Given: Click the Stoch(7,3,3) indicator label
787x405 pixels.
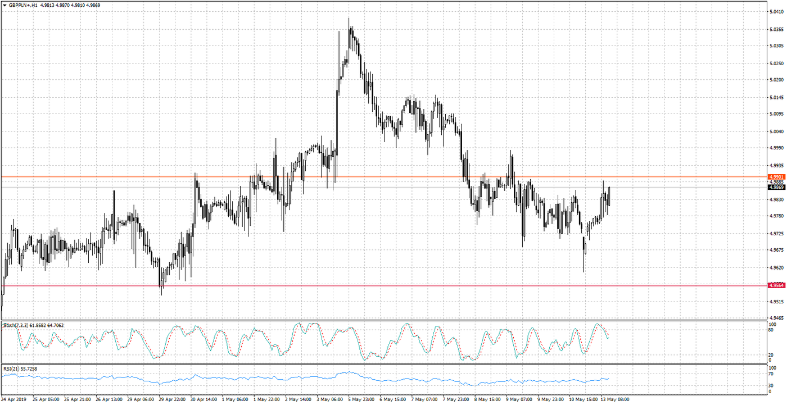Looking at the screenshot, I should coord(17,325).
